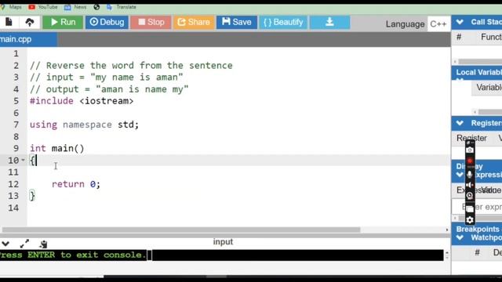Collapse the Call Stack panel chevron

[460, 22]
